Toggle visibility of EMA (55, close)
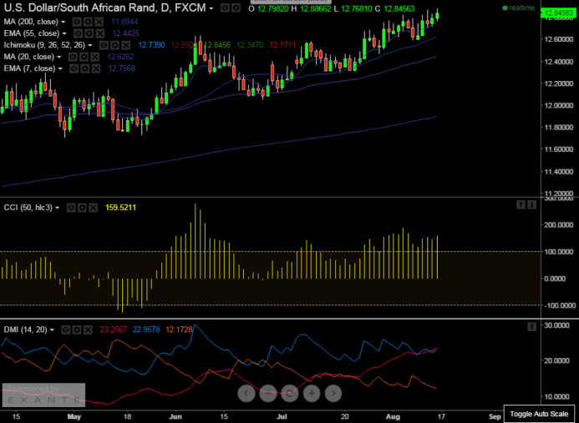579x423 pixels. 78,33
